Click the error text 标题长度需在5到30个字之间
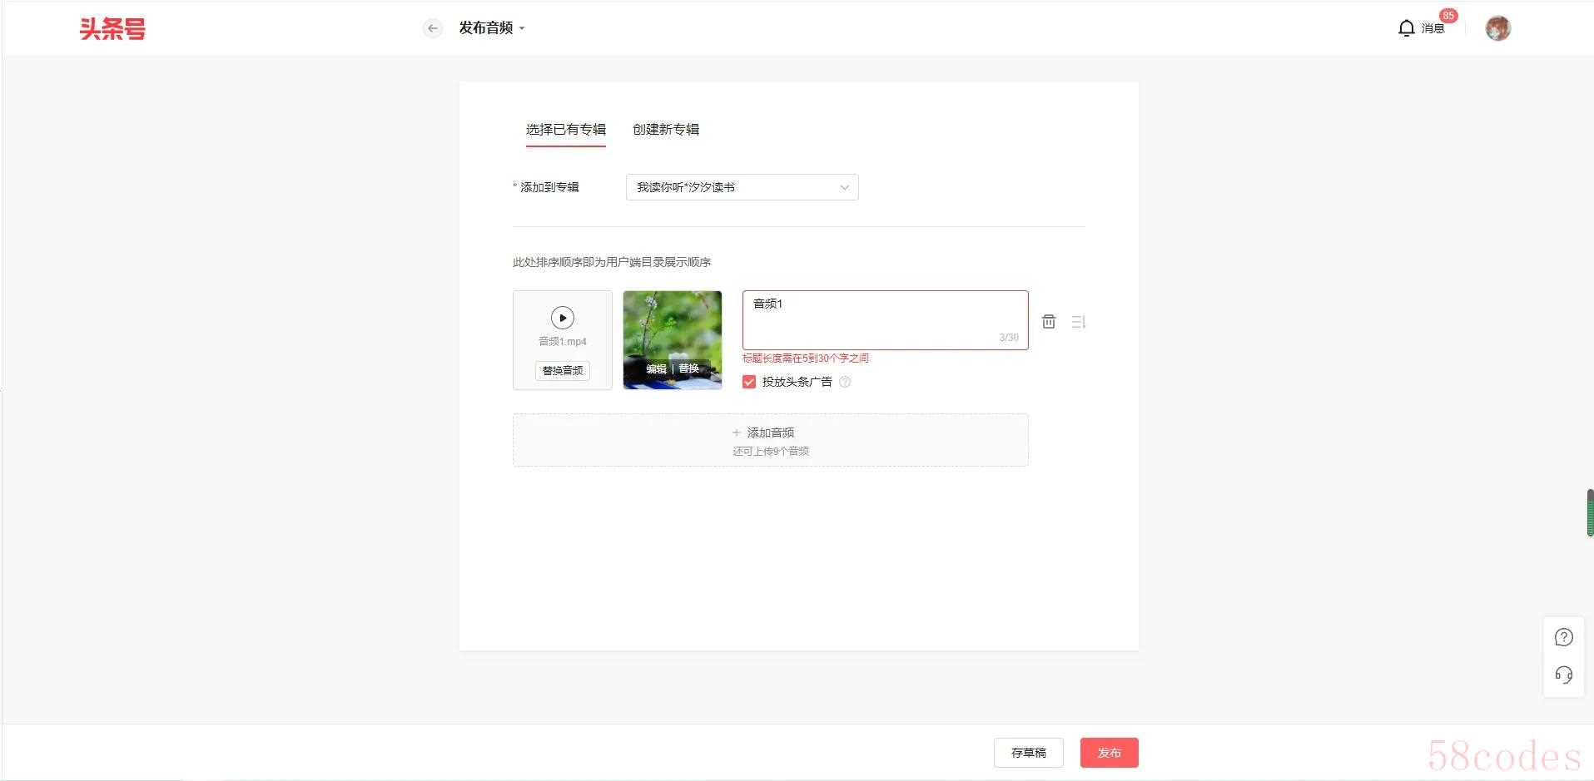Screen dimensions: 1594x781 [x=806, y=358]
